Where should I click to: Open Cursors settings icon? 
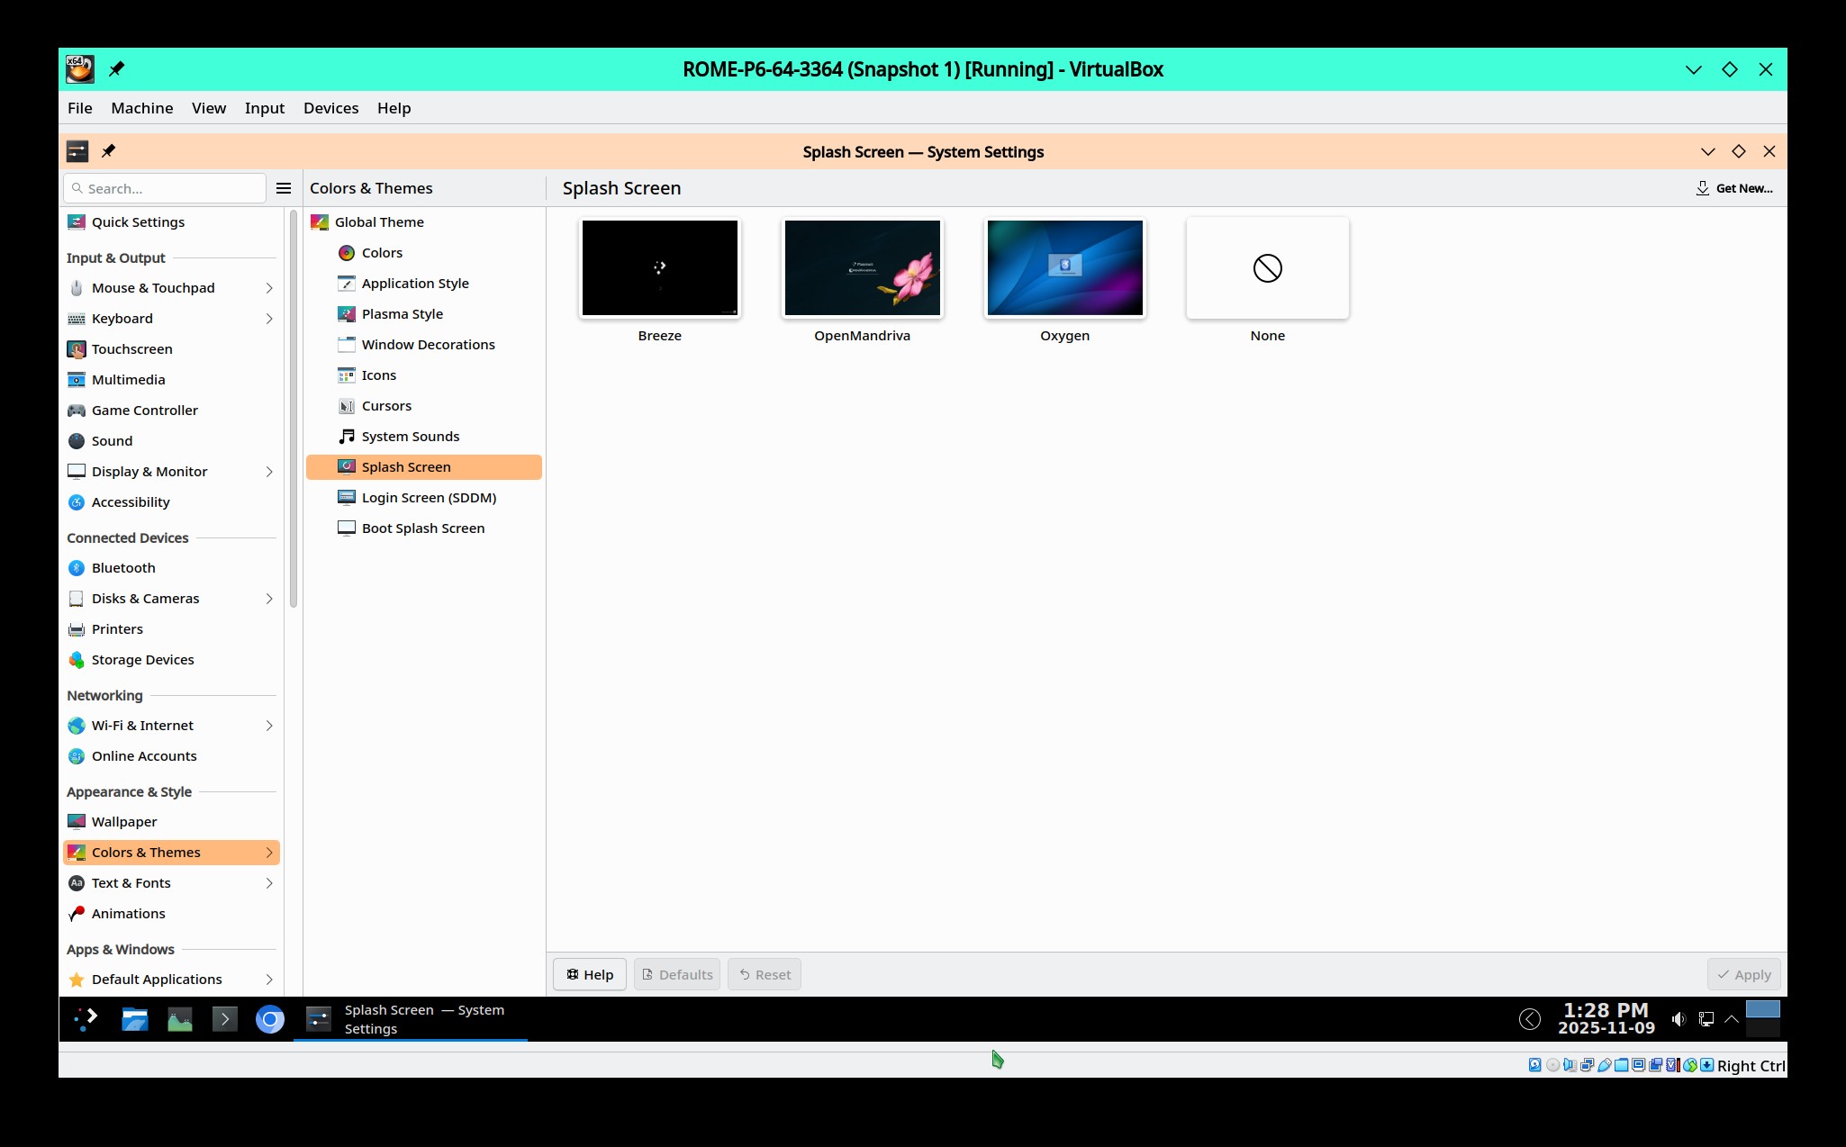click(347, 406)
